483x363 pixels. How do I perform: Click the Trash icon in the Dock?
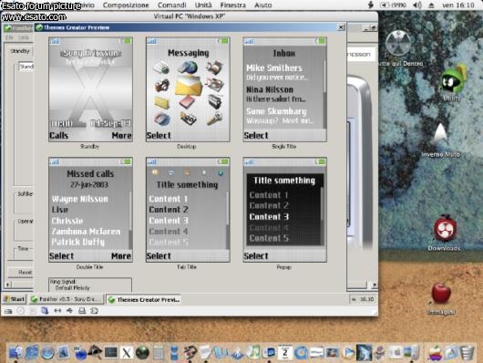[467, 352]
